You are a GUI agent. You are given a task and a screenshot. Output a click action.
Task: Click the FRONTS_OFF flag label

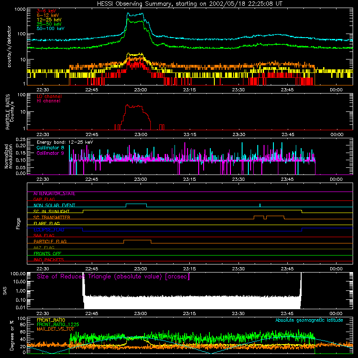pos(47,254)
